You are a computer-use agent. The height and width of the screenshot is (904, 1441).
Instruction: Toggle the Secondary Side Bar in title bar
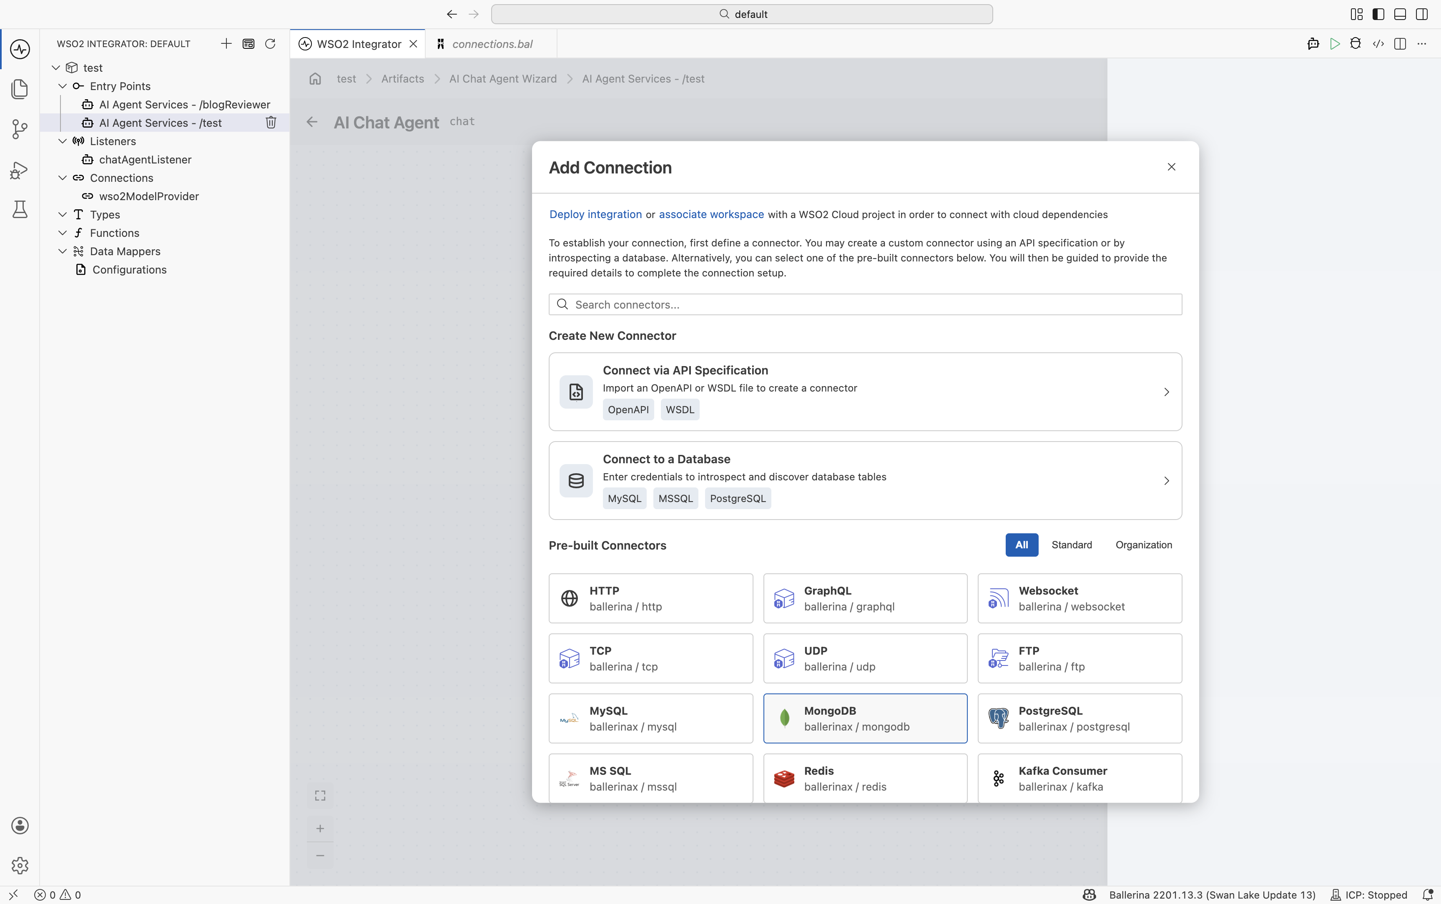tap(1422, 14)
